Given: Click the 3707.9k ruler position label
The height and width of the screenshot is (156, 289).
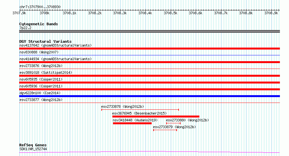Looking at the screenshot, I should [19, 13].
